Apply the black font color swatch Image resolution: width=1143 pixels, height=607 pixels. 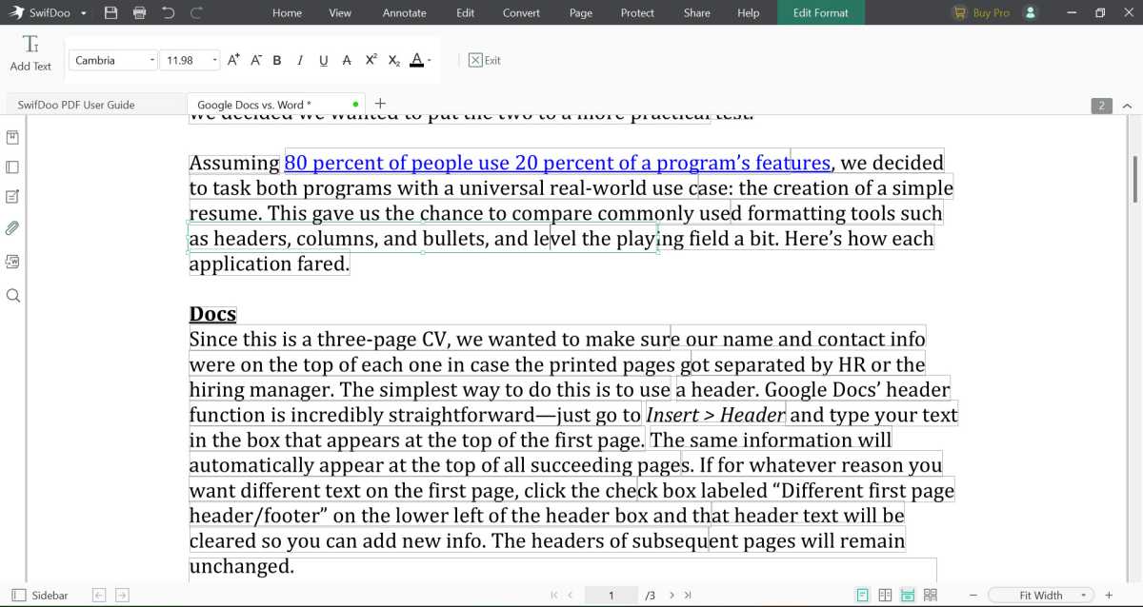pos(416,60)
